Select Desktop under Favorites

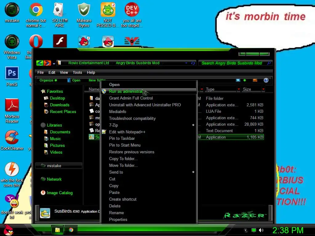point(57,98)
